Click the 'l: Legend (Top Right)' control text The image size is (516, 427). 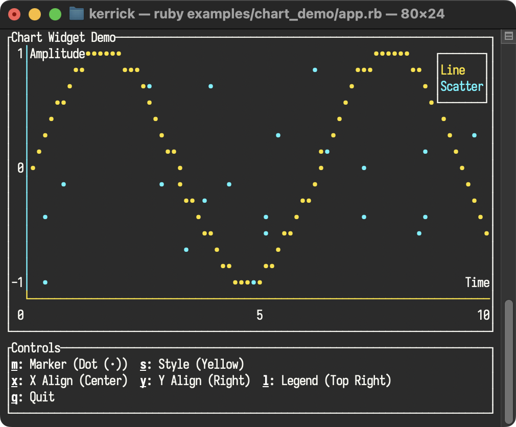click(327, 381)
